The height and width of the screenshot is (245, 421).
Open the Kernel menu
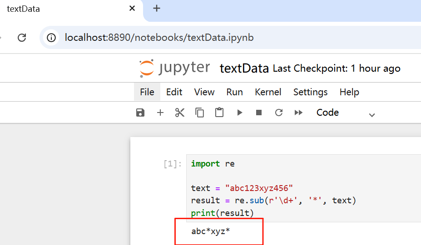pos(268,92)
